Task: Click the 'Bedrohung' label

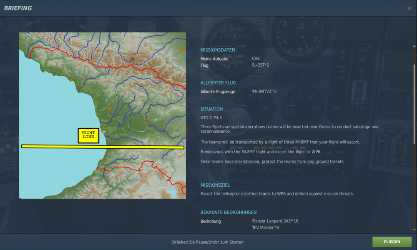Action: tap(211, 221)
